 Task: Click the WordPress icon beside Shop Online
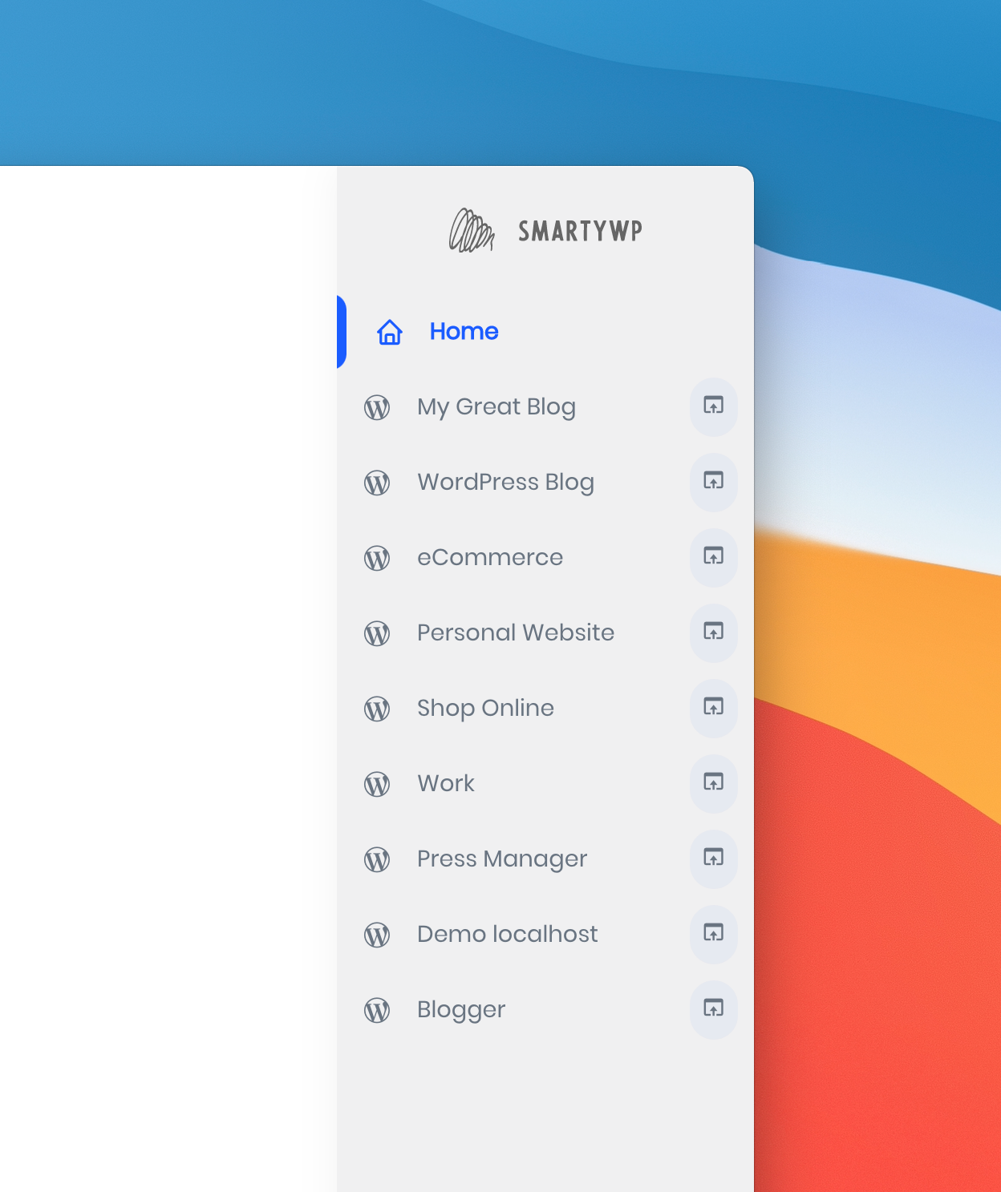(x=376, y=709)
